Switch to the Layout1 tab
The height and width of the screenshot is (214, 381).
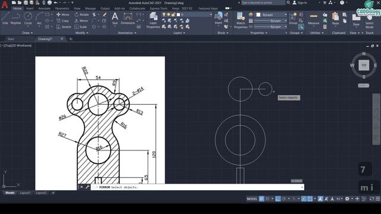tap(25, 193)
